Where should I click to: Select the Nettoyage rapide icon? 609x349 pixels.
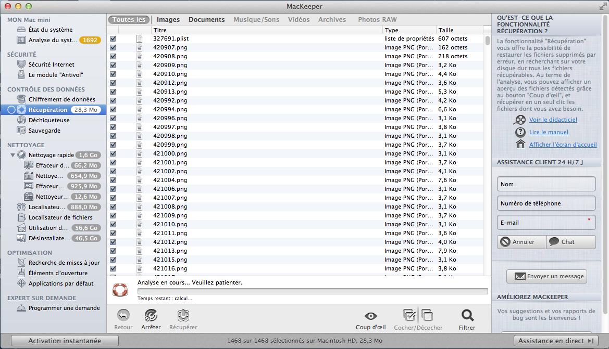(22, 154)
